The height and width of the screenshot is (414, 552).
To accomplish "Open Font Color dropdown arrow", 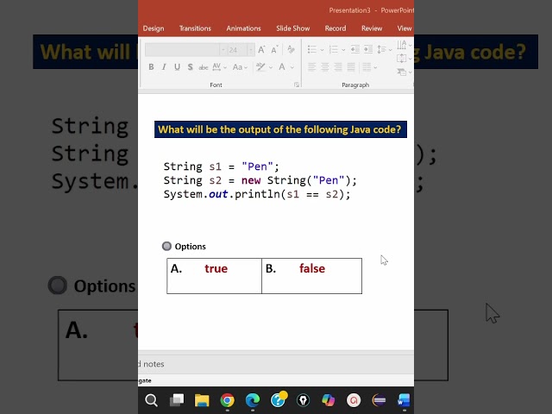I will [292, 67].
